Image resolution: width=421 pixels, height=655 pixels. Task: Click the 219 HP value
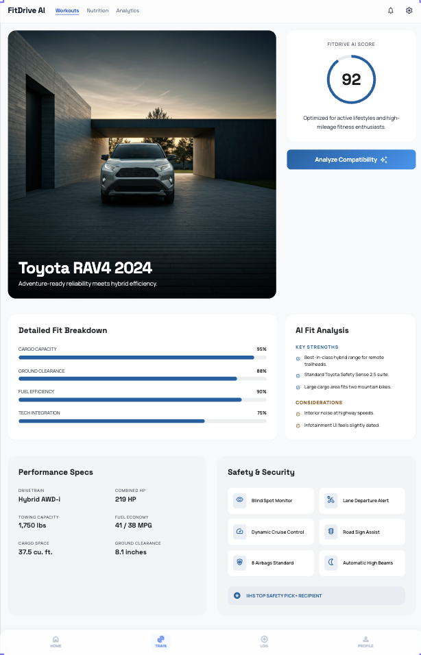[x=125, y=499]
